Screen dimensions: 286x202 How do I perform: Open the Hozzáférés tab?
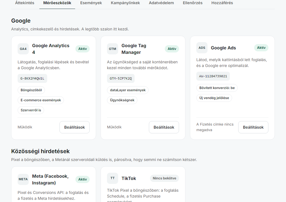pos(222,3)
